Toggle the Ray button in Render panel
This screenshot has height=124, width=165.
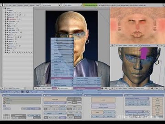point(74,102)
